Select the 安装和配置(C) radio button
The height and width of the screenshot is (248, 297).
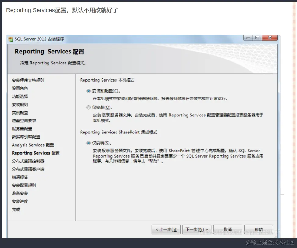pos(88,91)
